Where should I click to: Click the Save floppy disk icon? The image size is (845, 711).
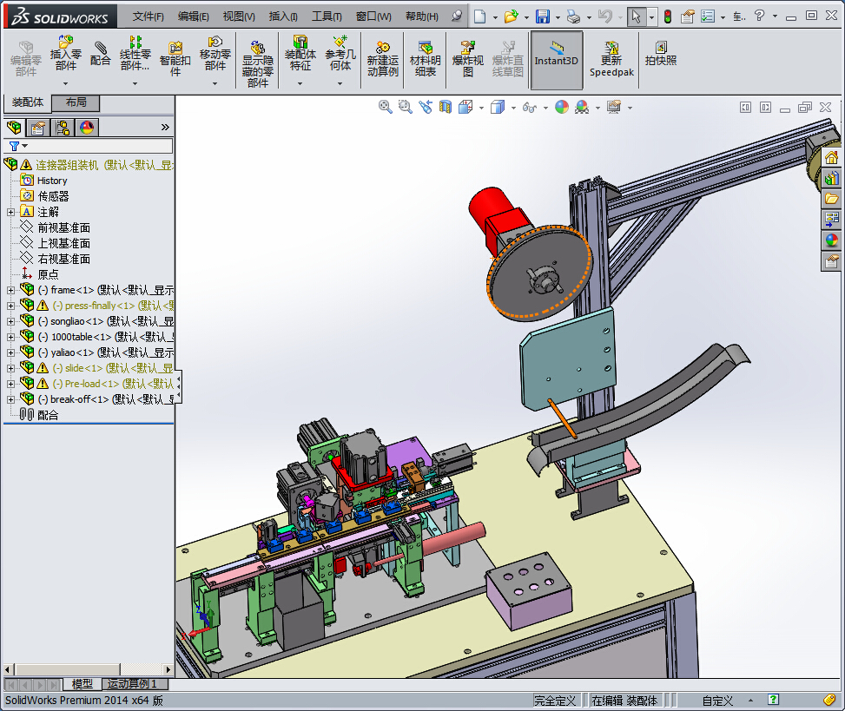543,16
